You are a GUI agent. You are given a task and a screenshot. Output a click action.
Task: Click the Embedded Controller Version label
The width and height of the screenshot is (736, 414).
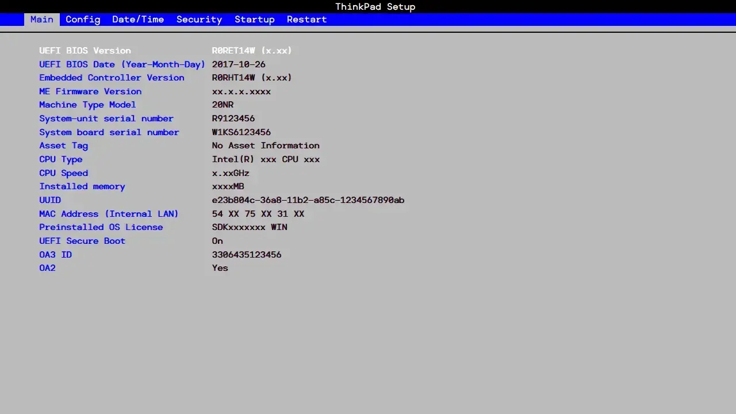coord(112,78)
